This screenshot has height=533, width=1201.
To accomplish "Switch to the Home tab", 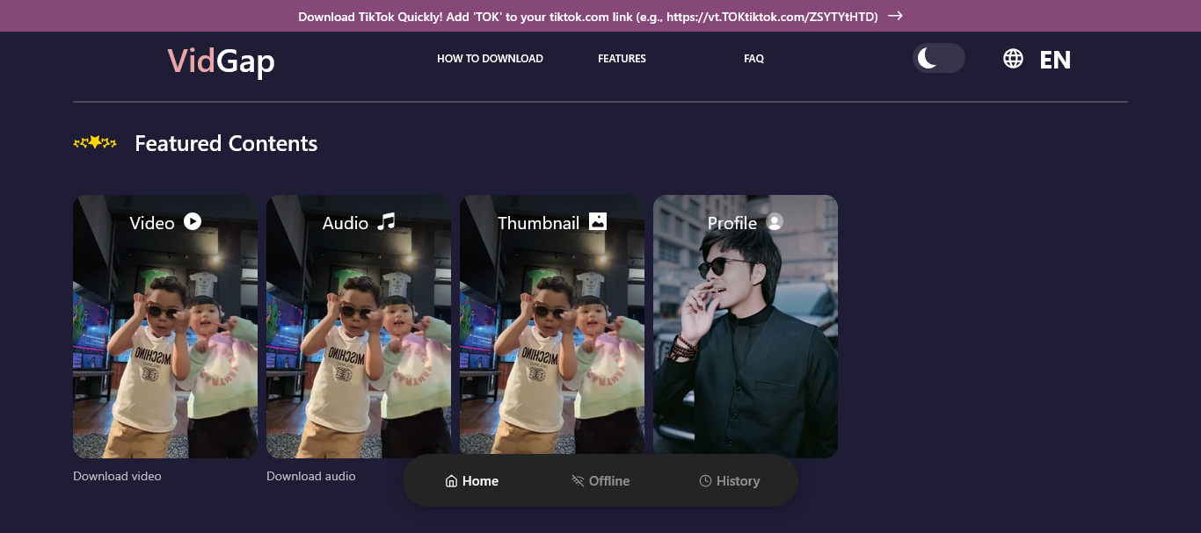I will click(x=472, y=481).
